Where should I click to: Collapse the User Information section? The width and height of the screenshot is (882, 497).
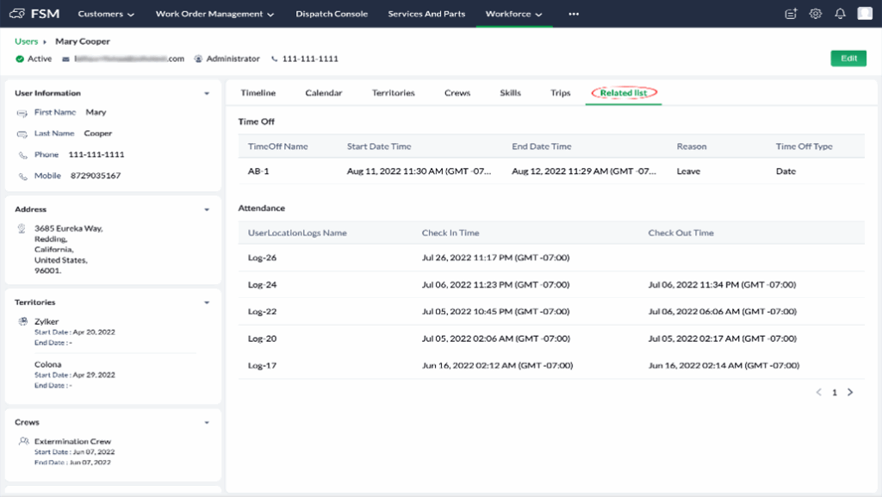point(207,93)
